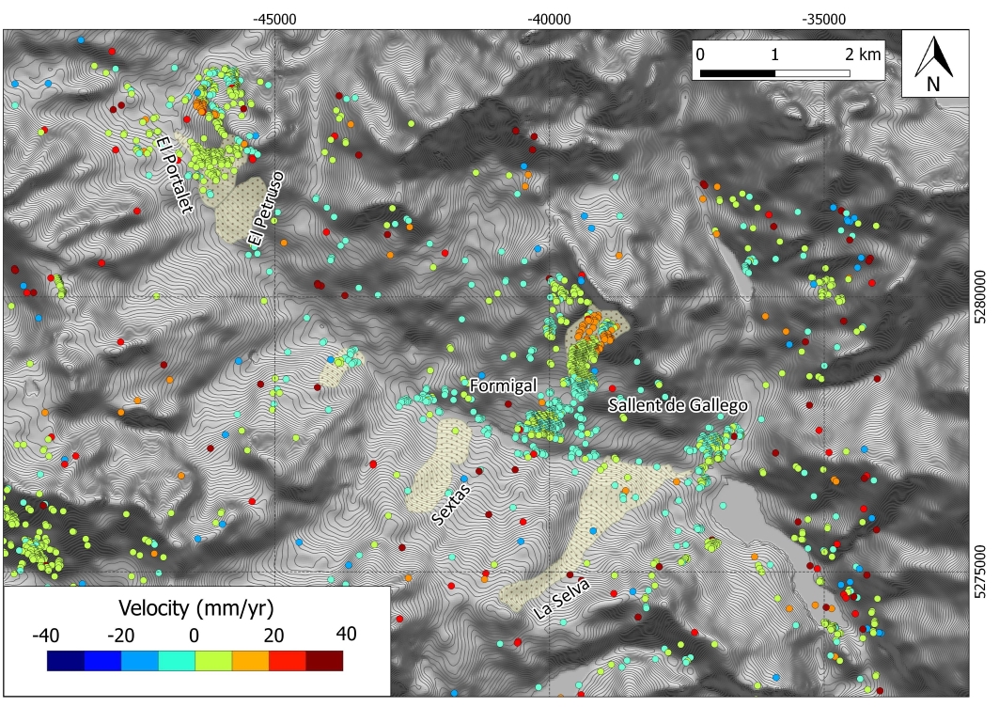Image resolution: width=999 pixels, height=707 pixels.
Task: Click the -40000 top coordinate label
Action: pyautogui.click(x=549, y=17)
